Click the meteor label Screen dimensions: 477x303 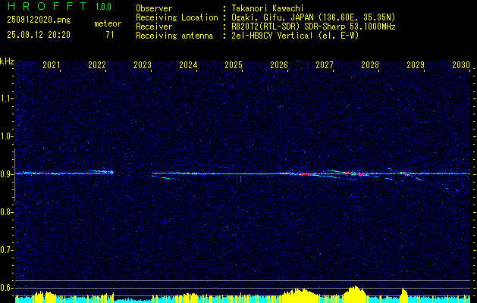point(108,23)
